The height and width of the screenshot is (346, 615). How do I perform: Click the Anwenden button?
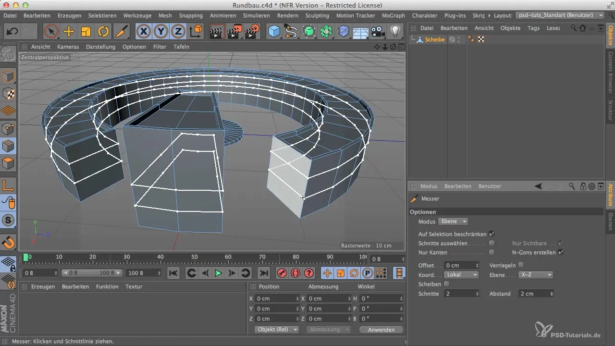coord(381,330)
